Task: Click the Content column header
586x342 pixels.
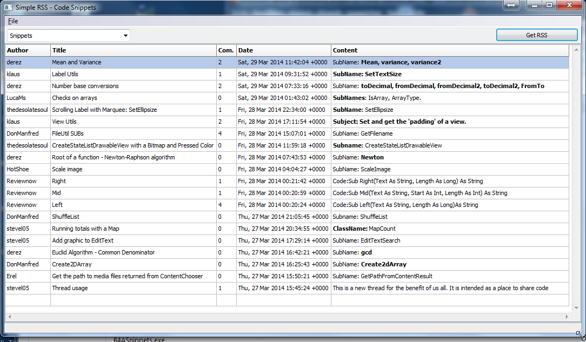Action: coord(450,50)
